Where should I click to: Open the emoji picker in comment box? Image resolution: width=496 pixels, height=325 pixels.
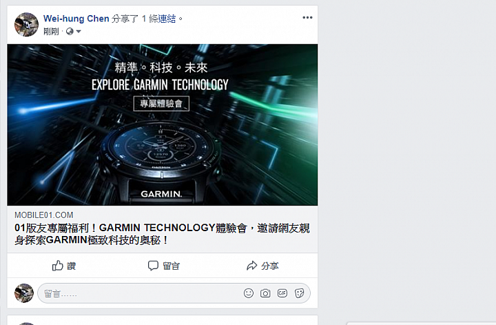point(249,293)
